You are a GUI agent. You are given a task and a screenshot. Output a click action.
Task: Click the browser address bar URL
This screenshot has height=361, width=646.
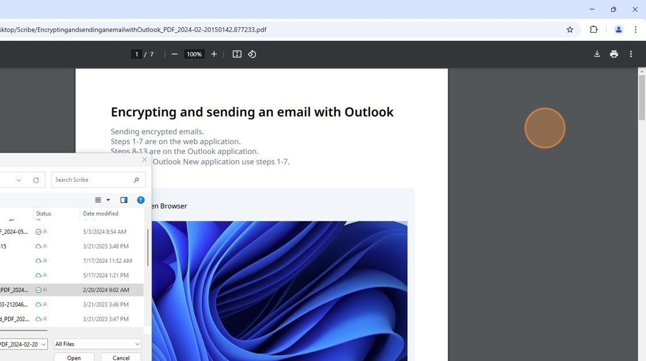tap(133, 29)
